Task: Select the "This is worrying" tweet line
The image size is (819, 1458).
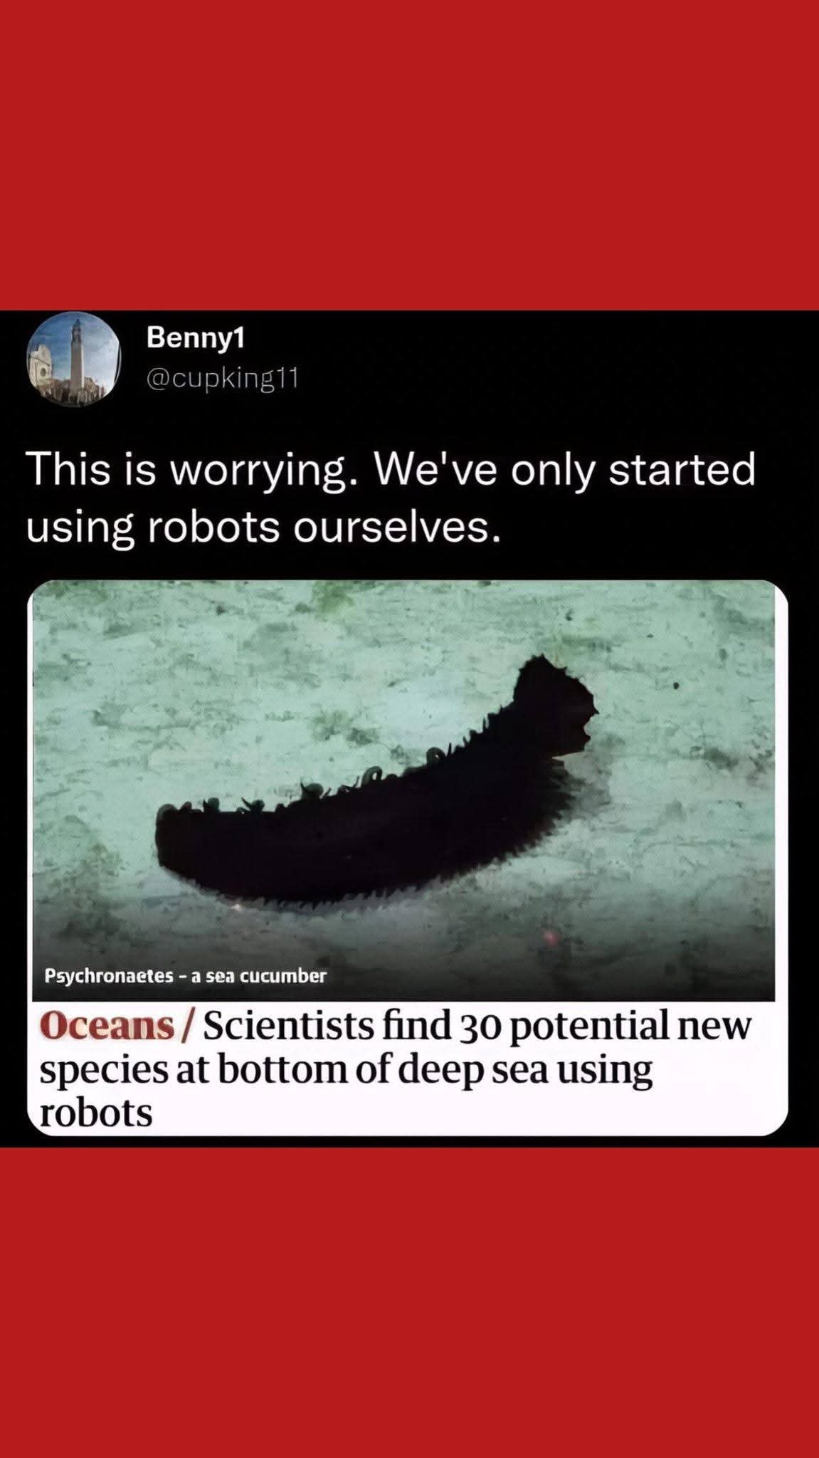Action: tap(391, 471)
